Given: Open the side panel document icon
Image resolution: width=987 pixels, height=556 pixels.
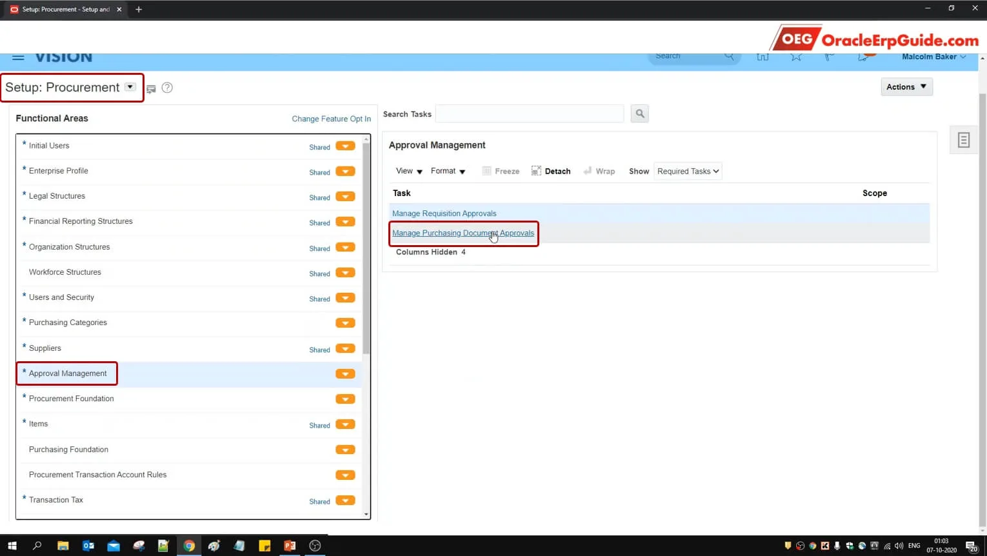Looking at the screenshot, I should point(963,140).
